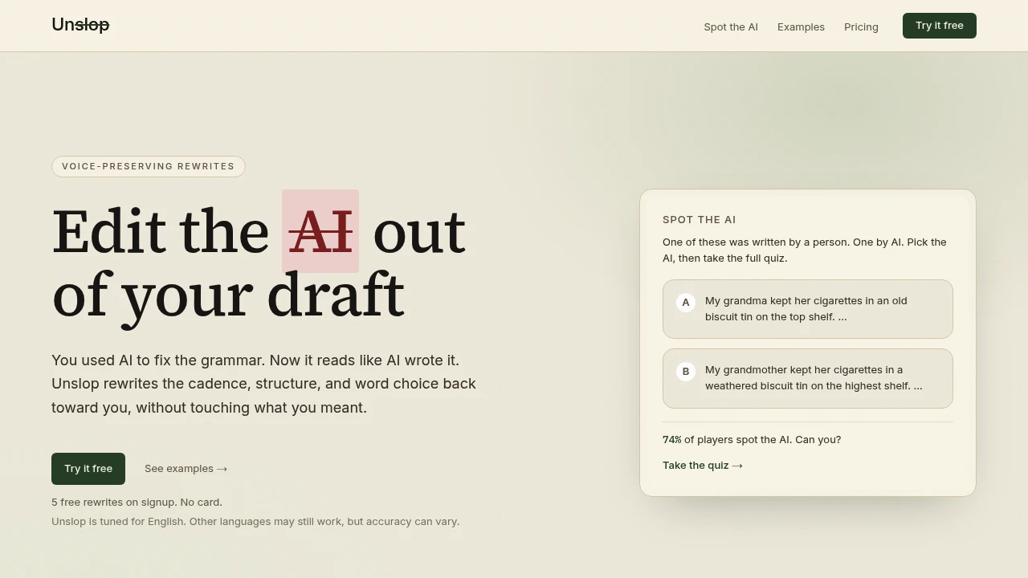The height and width of the screenshot is (578, 1028).
Task: Follow the Take the quiz link
Action: (x=703, y=466)
